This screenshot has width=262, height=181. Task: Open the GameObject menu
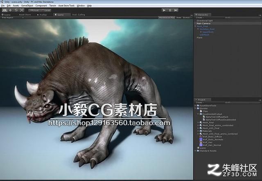pyautogui.click(x=27, y=6)
